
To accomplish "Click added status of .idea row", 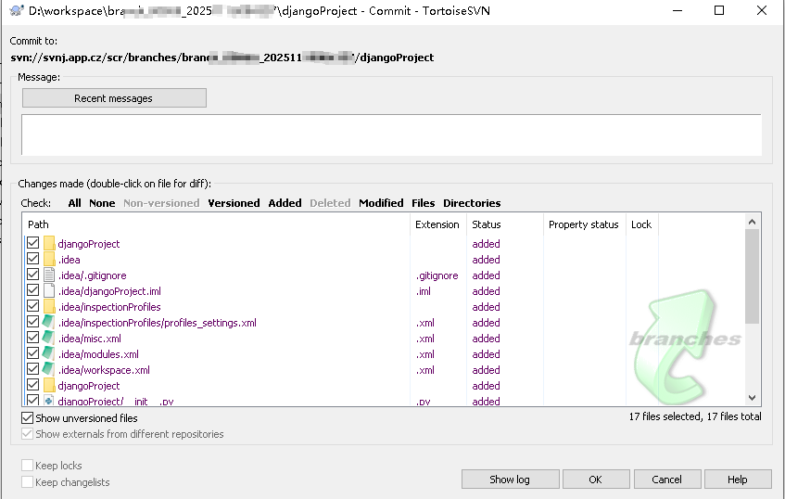I will click(x=487, y=260).
